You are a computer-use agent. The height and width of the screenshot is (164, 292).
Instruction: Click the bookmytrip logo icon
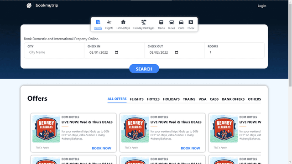[29, 5]
